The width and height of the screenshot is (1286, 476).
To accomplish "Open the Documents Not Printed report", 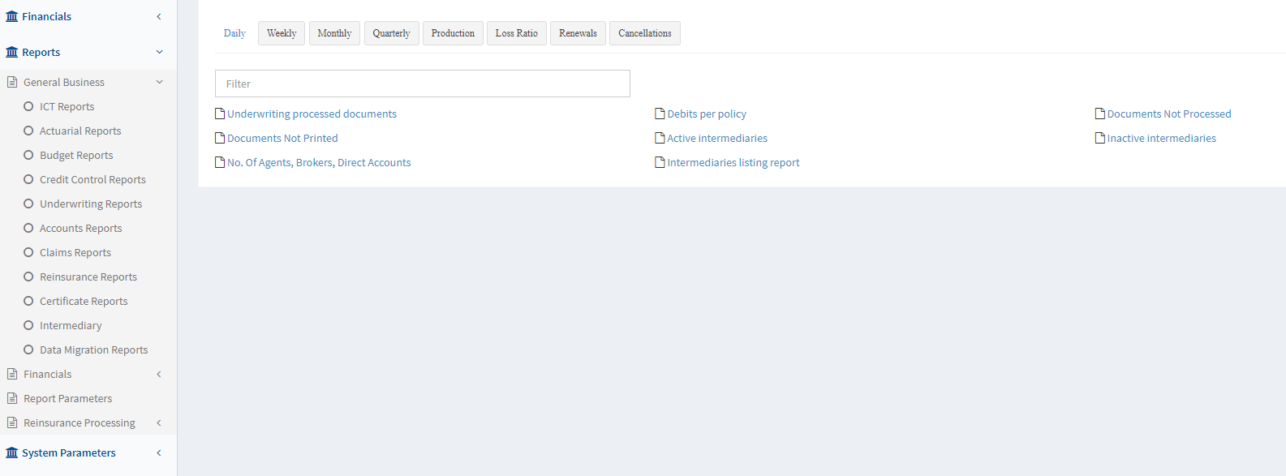I will (282, 138).
